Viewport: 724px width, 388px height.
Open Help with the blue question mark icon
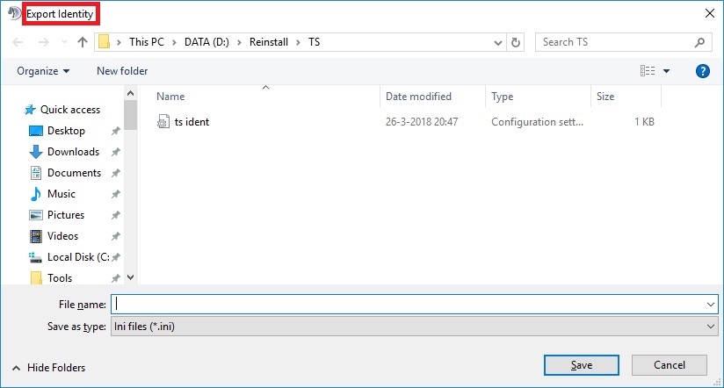702,71
